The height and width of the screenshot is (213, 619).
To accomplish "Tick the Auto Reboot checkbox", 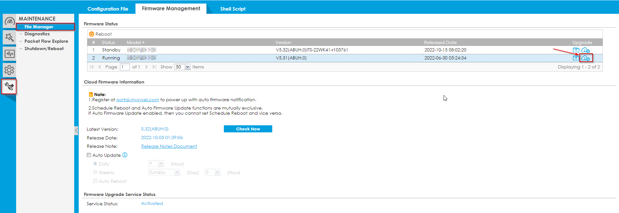I will click(95, 181).
